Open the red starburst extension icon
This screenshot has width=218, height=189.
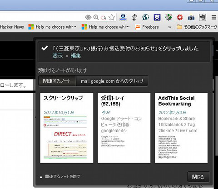tap(180, 17)
